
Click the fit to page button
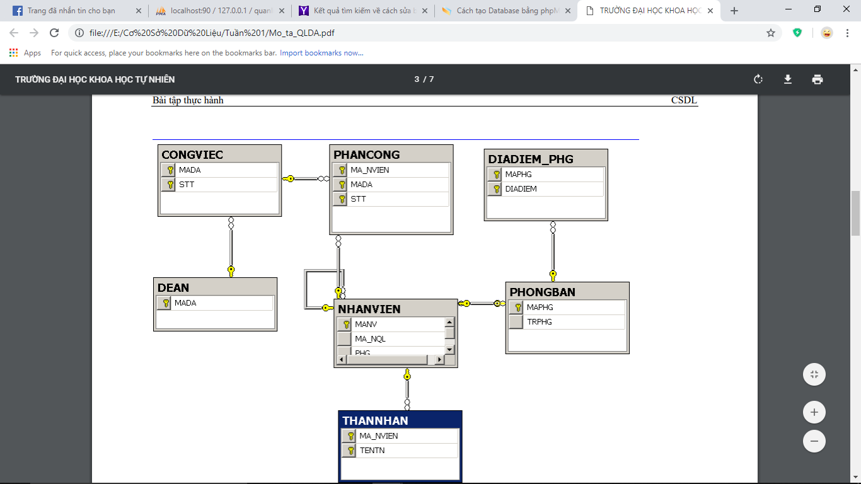tap(814, 375)
